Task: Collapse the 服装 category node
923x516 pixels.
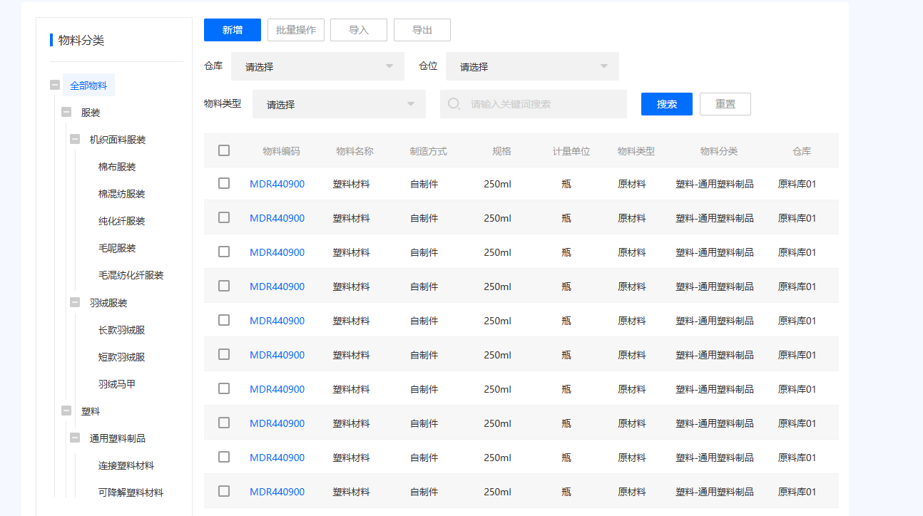Action: 66,112
